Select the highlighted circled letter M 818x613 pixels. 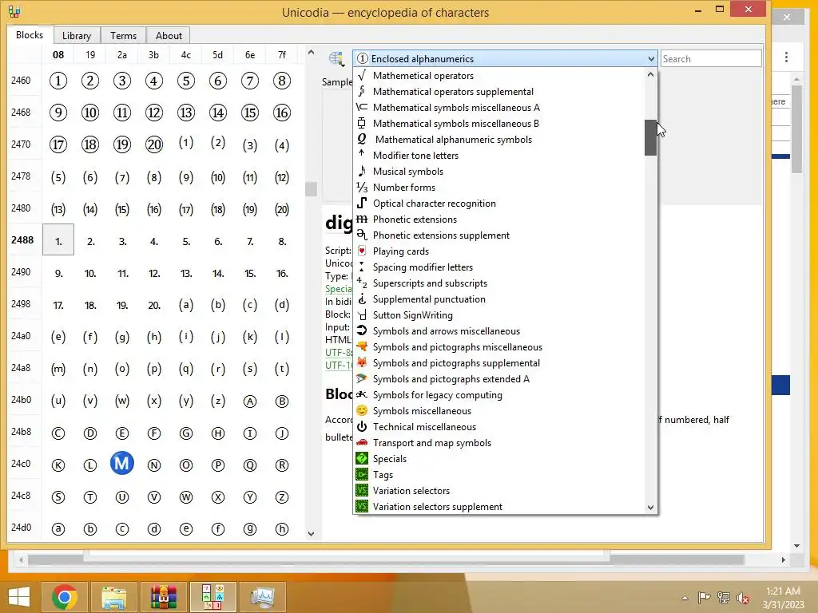(122, 464)
